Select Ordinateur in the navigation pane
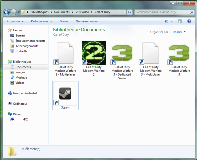Screen dimensions: 197x160 (x=20, y=104)
